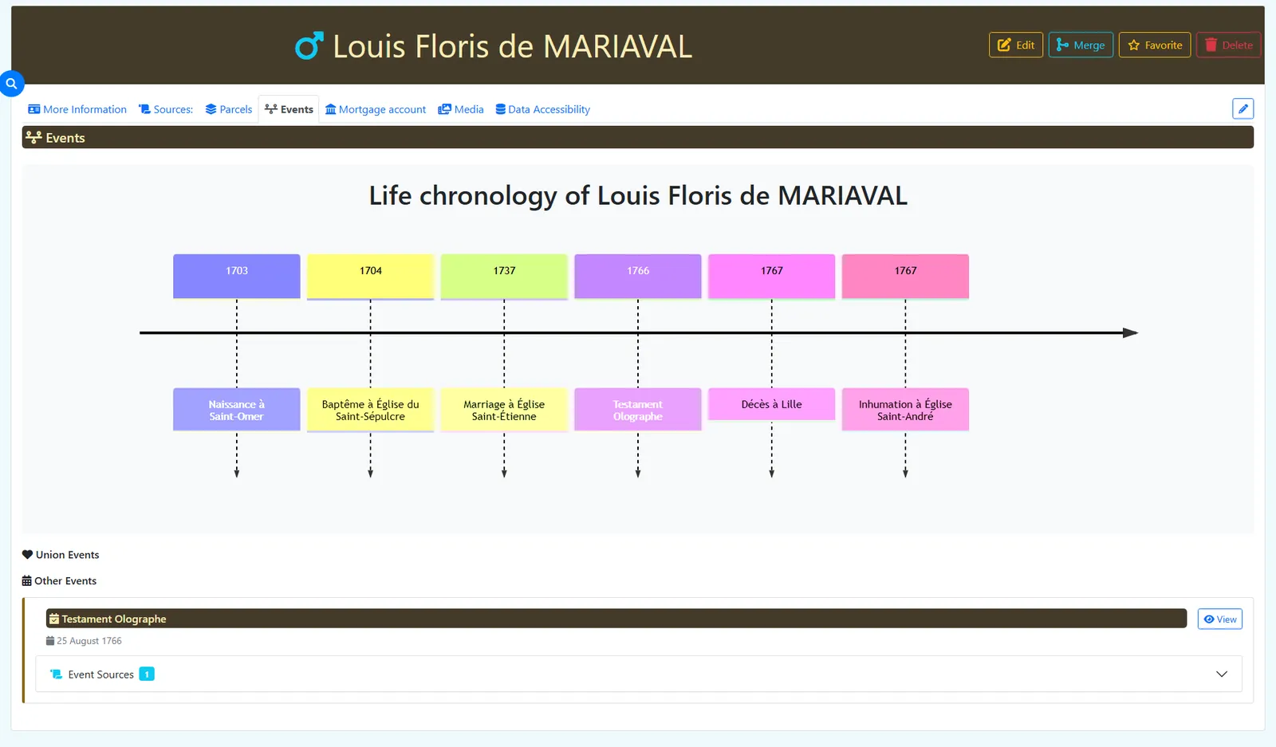Click the male gender symbol icon
This screenshot has width=1276, height=747.
click(309, 46)
